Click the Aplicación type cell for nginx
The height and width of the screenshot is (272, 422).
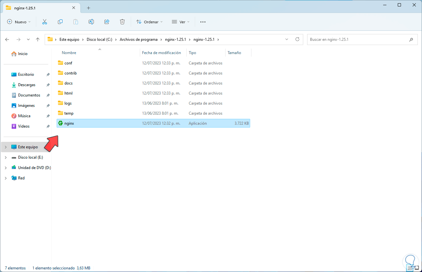pyautogui.click(x=198, y=123)
